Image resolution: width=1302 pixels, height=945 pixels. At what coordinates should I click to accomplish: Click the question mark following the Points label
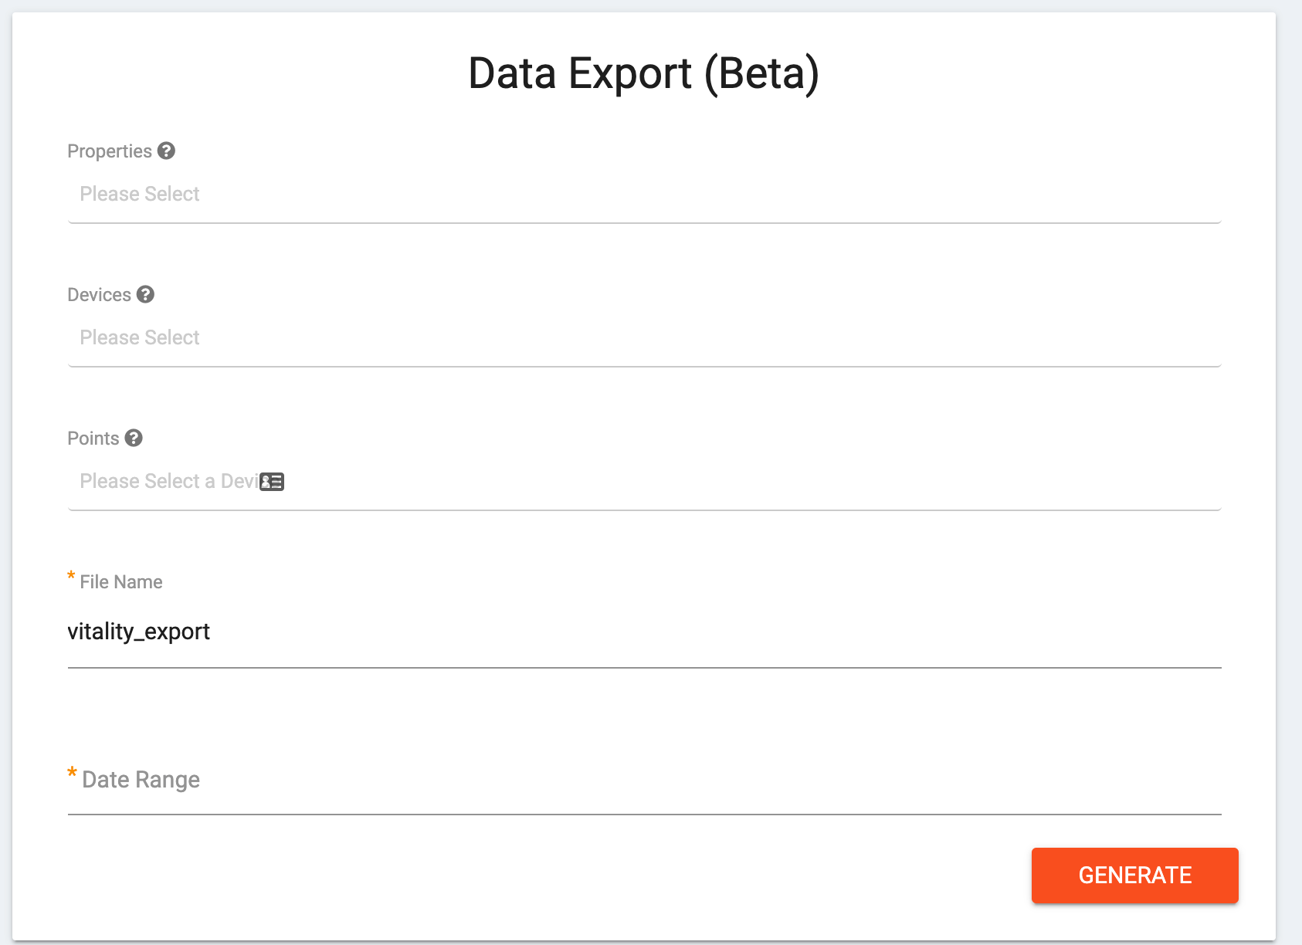[x=134, y=438]
